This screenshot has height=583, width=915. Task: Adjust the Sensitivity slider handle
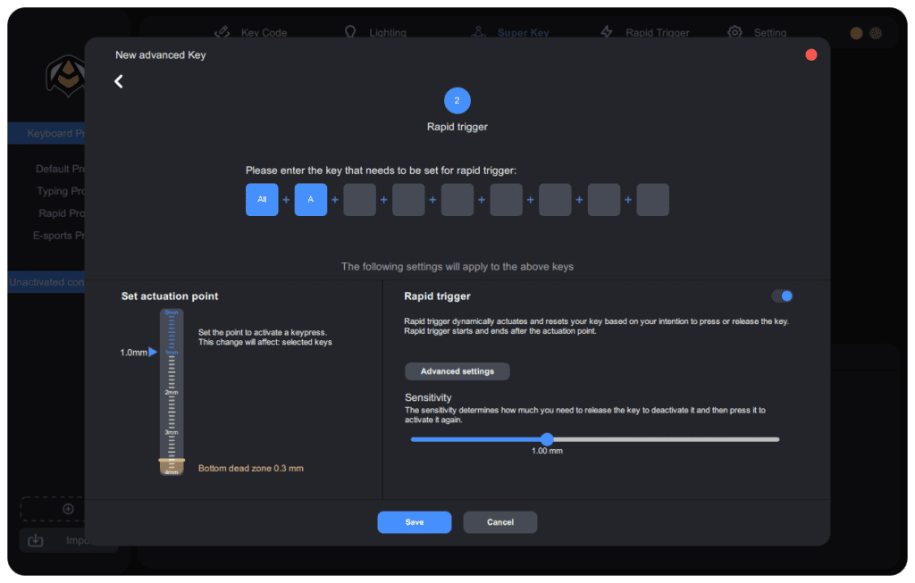point(547,439)
